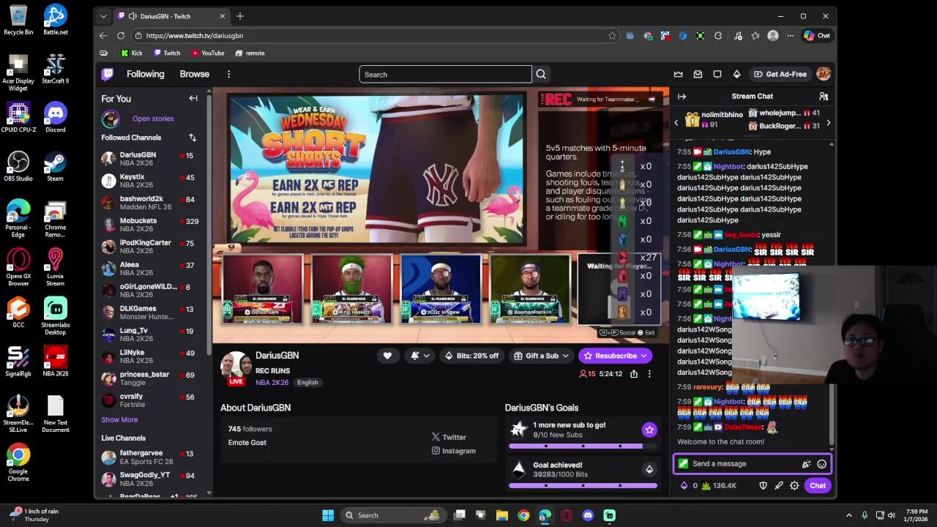Open stories link in sidebar

click(x=153, y=119)
